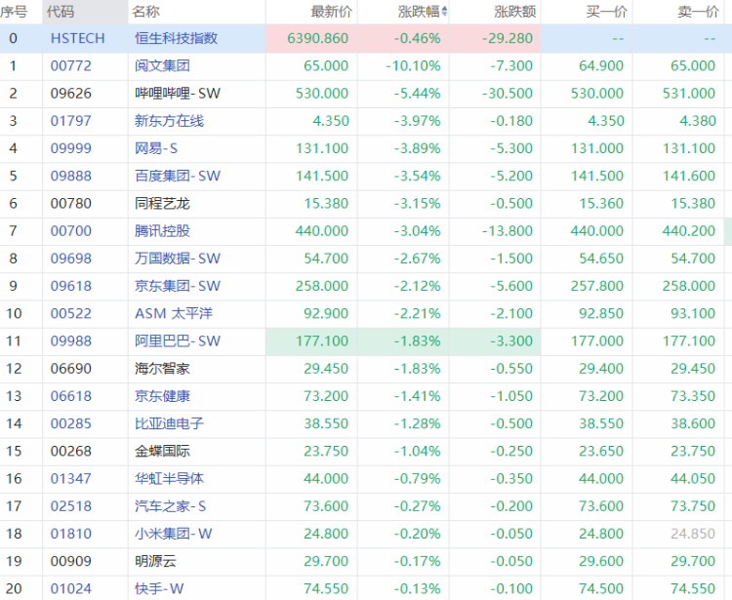This screenshot has height=600, width=732.
Task: Select 汽车之家-S stock name
Action: 170,506
